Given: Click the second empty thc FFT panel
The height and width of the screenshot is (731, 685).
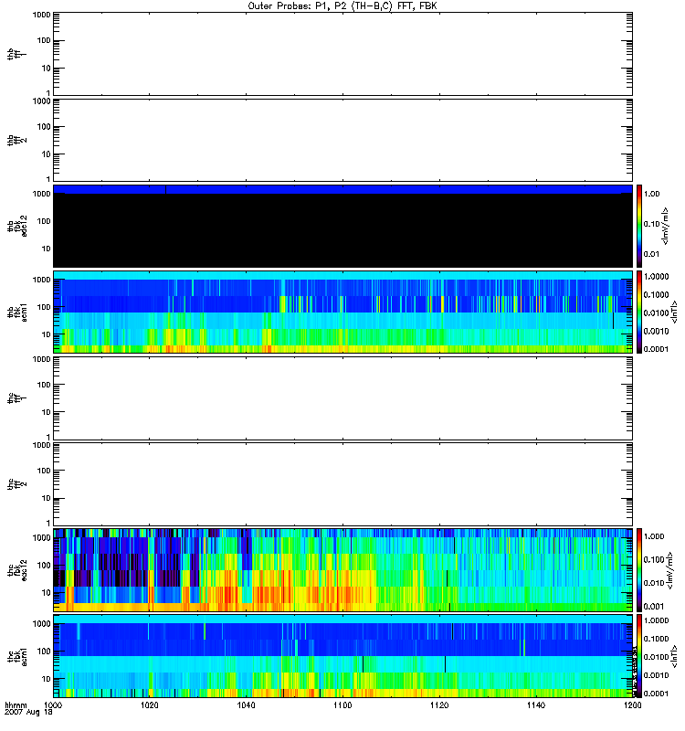Looking at the screenshot, I should click(342, 483).
